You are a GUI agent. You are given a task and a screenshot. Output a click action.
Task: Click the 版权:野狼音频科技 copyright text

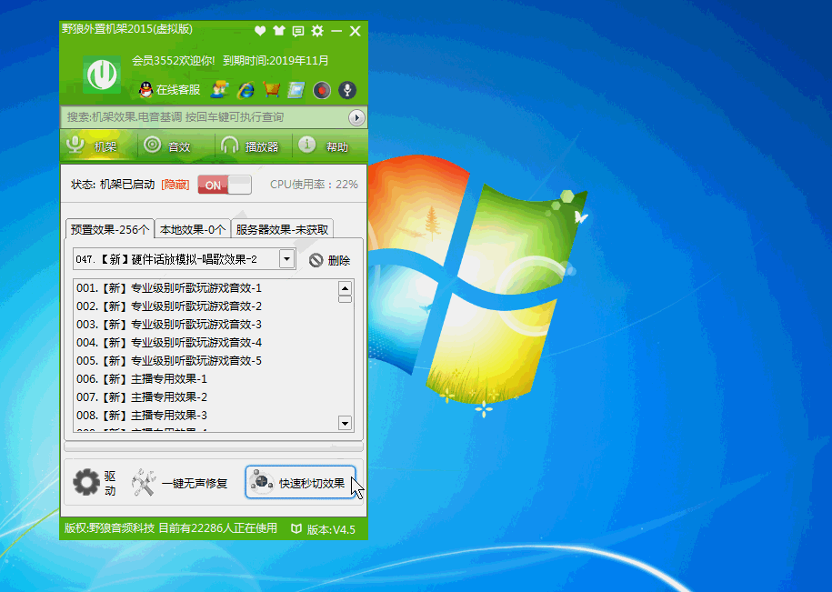109,528
